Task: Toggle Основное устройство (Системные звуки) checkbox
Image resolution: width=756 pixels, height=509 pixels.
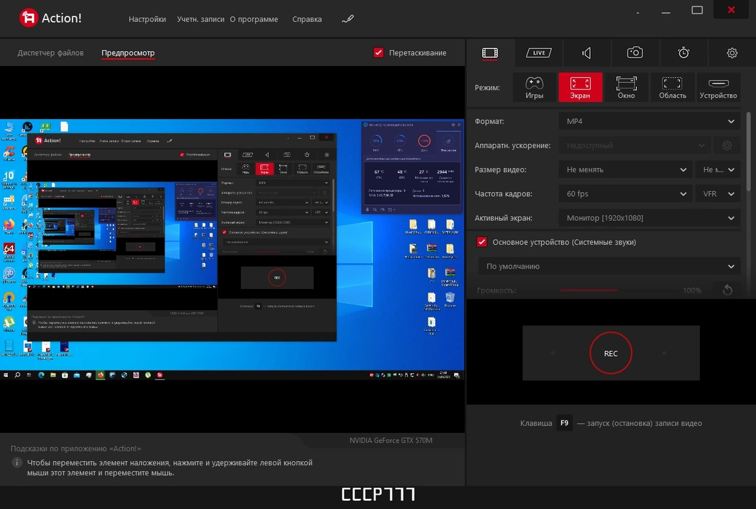Action: coord(482,242)
